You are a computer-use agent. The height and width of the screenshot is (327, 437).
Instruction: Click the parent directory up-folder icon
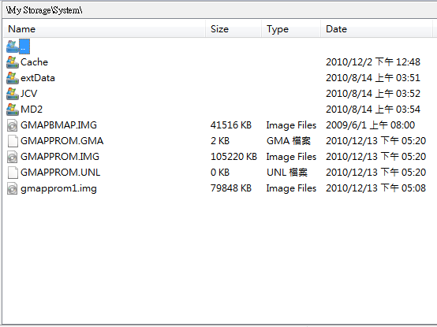[x=13, y=46]
